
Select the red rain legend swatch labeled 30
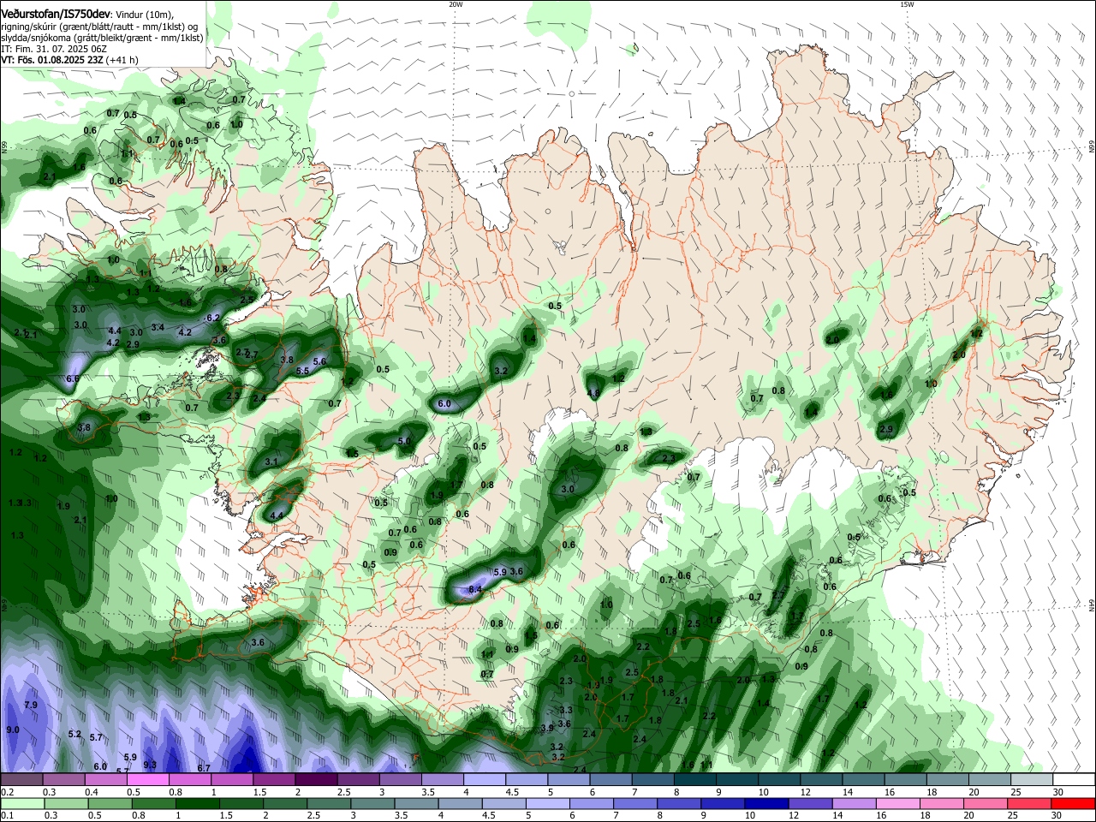pos(1073,804)
